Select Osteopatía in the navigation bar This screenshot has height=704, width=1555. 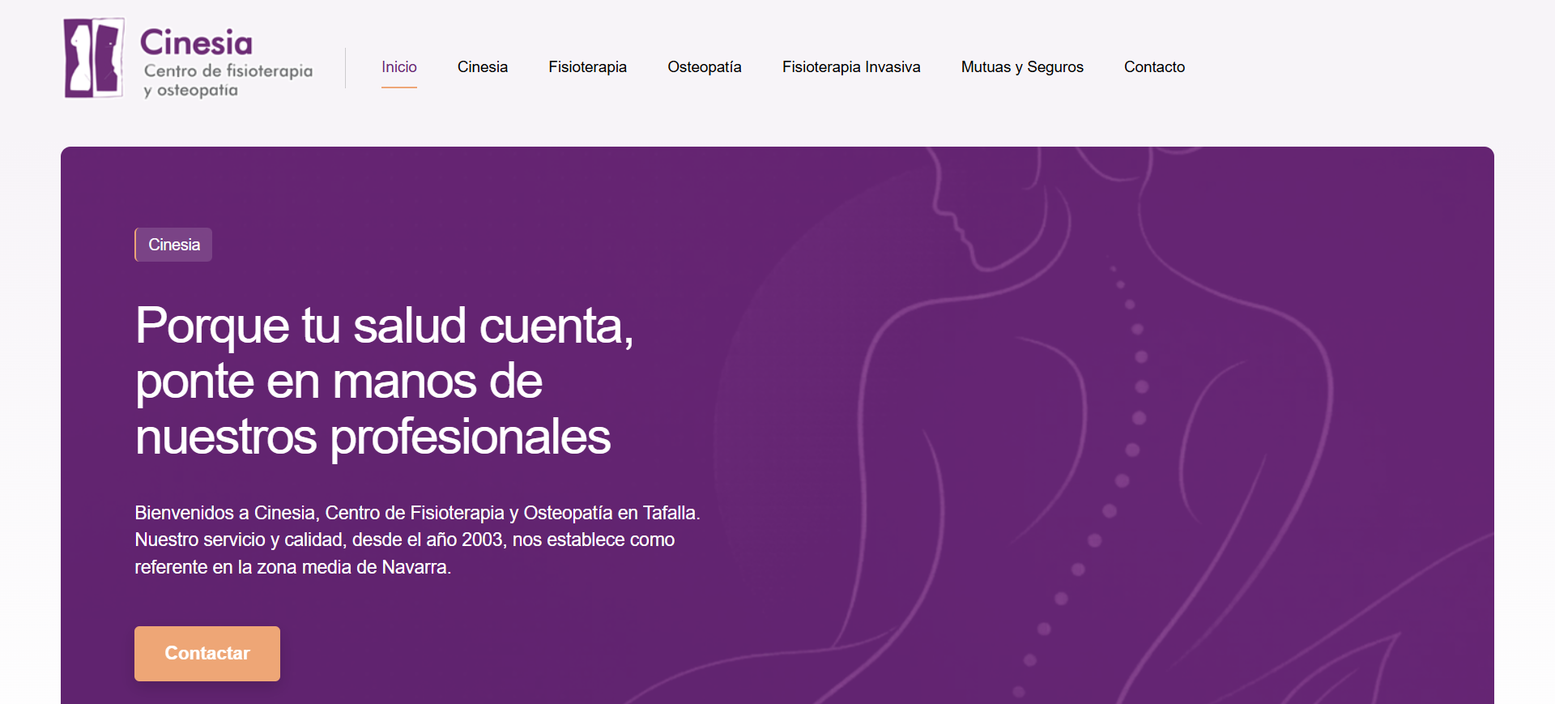click(x=705, y=67)
